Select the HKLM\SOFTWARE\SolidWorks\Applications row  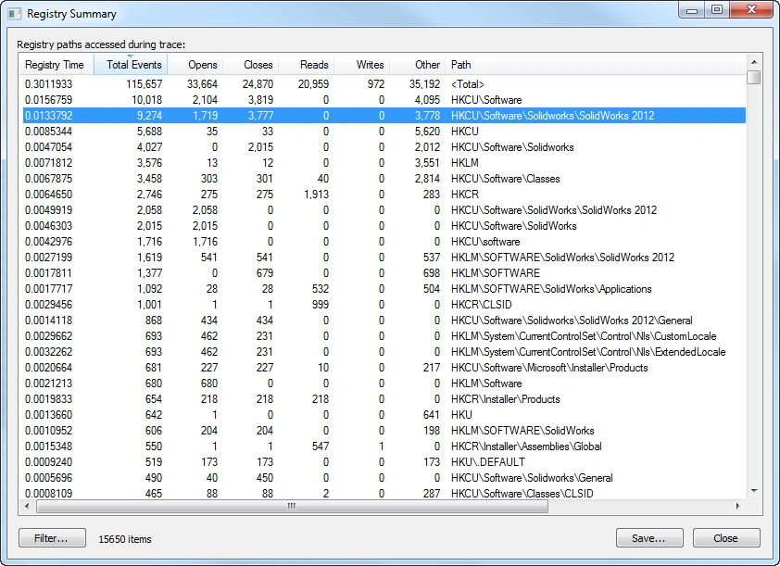pos(384,289)
